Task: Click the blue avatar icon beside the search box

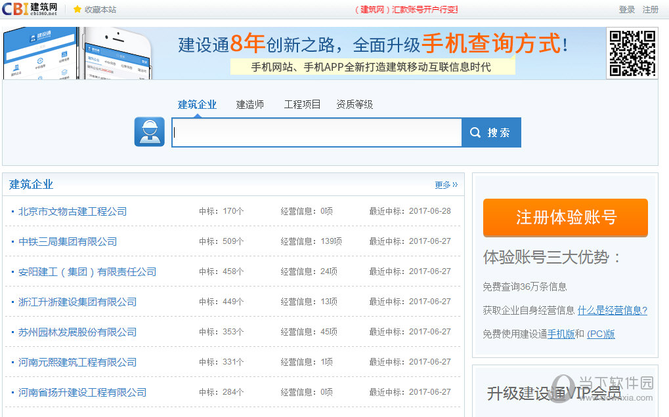Action: [149, 131]
